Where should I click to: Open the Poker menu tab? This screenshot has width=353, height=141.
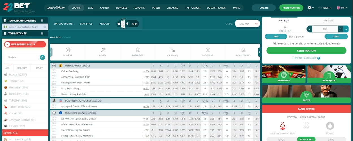tap(156, 8)
